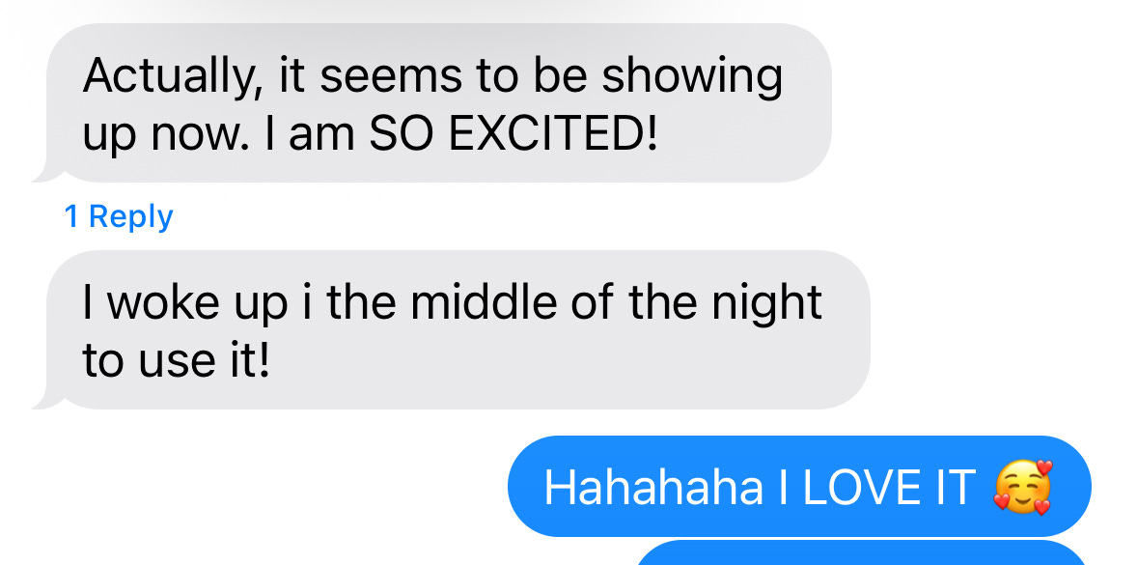Click the word "seems" in first message

pyautogui.click(x=391, y=77)
